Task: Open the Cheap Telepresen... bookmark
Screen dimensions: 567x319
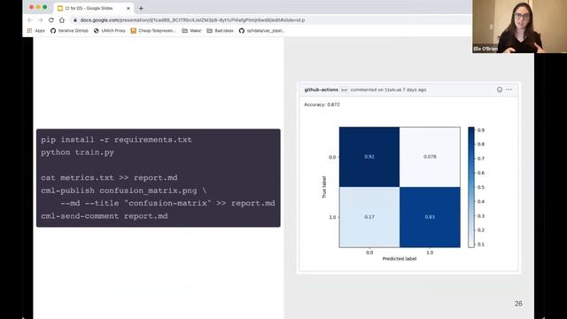Action: tap(153, 31)
